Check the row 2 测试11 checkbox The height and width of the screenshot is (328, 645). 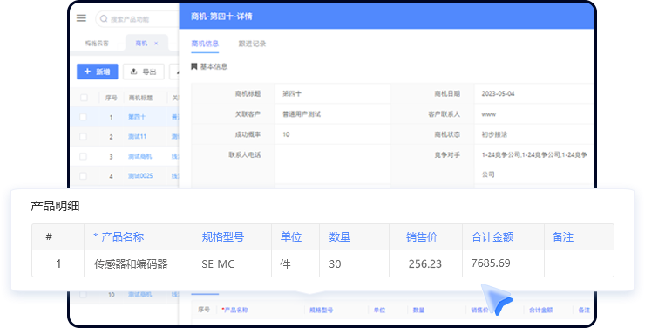coord(83,137)
